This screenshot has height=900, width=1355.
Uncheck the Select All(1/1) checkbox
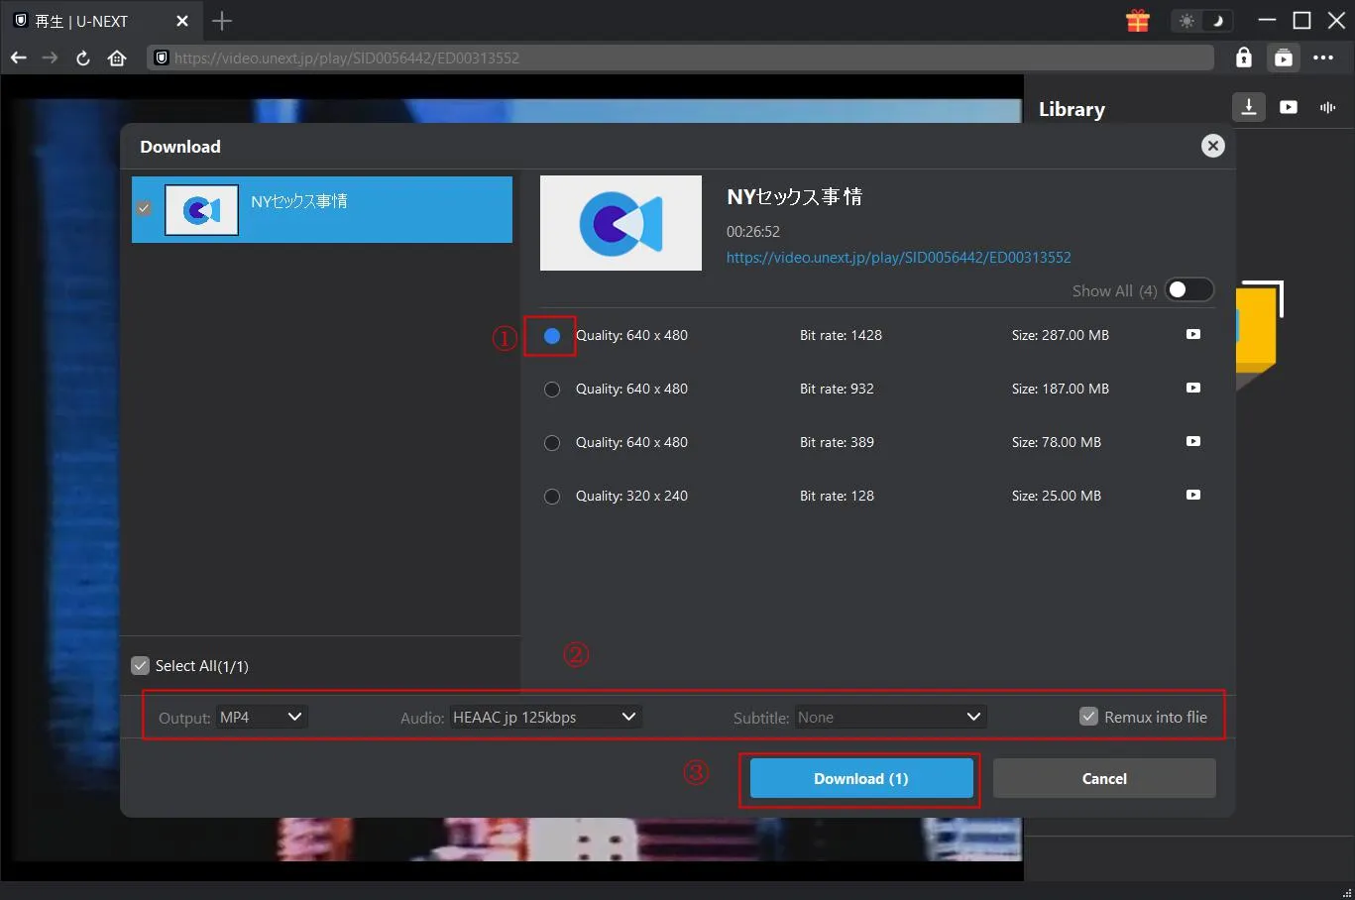[x=141, y=666]
